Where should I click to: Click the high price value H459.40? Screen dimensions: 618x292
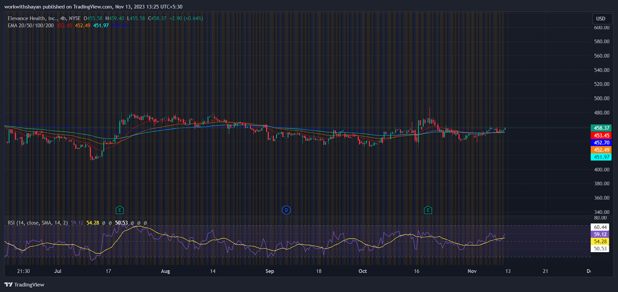pyautogui.click(x=115, y=18)
